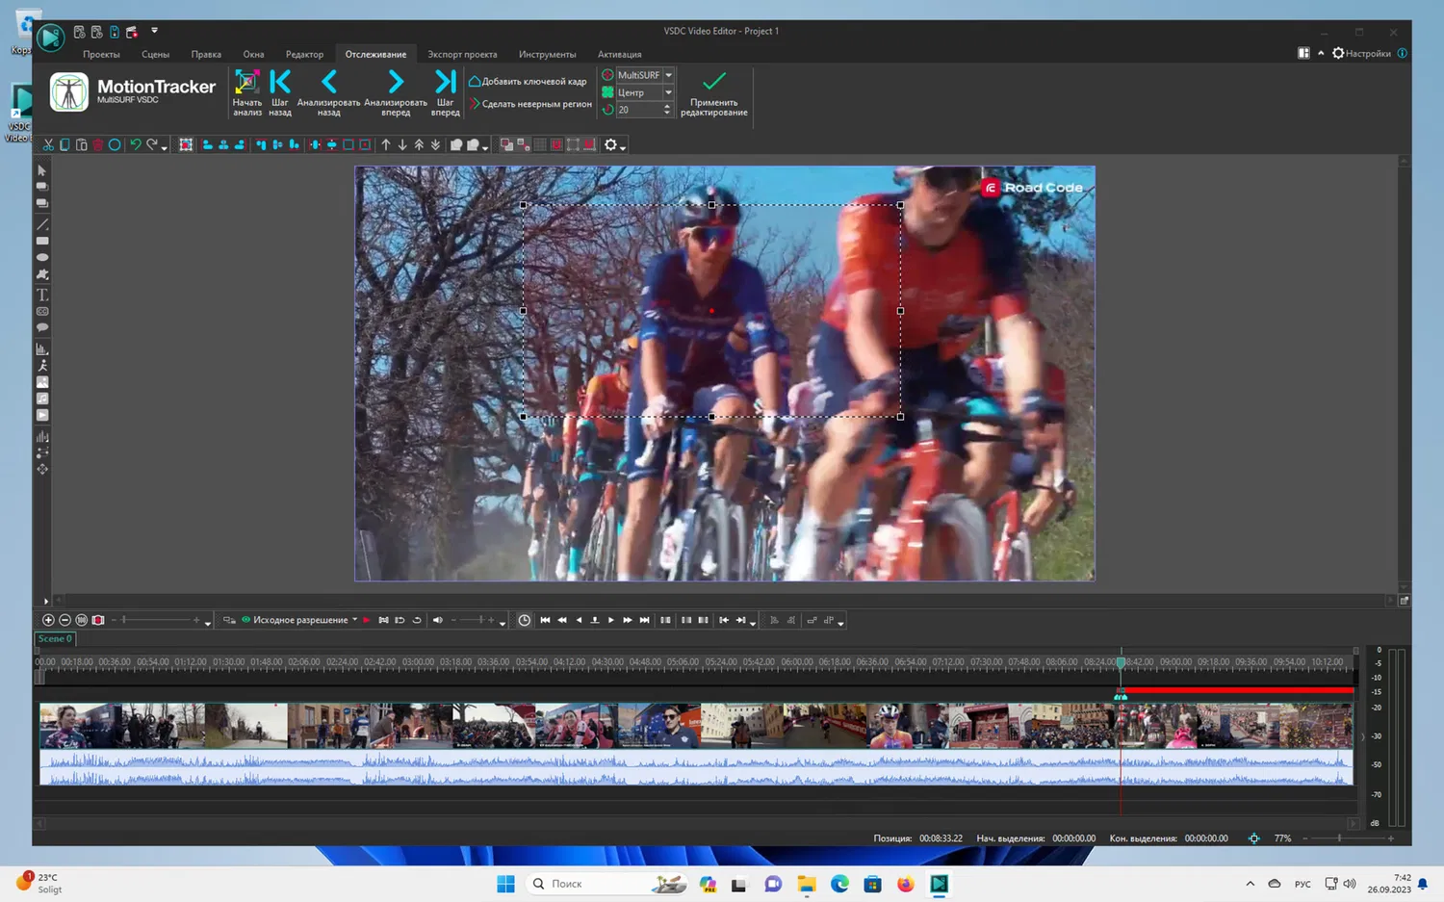Toggle the grid display icon
The image size is (1444, 902).
point(540,144)
